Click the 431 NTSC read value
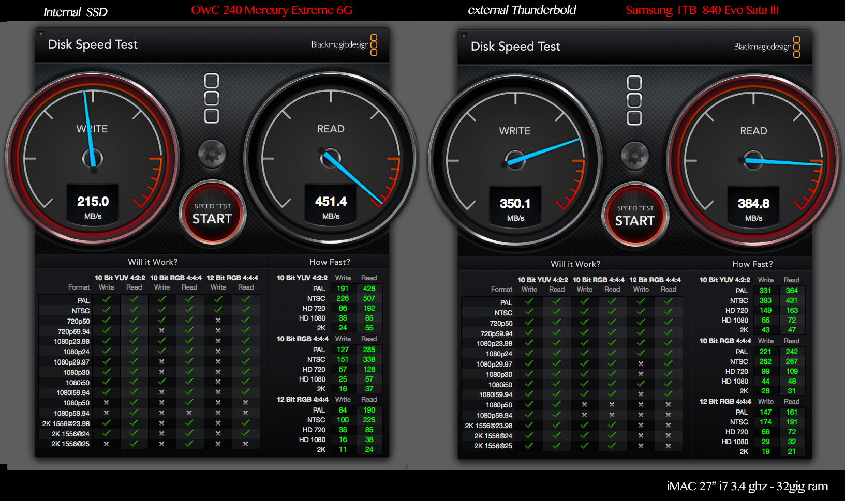 pyautogui.click(x=792, y=300)
